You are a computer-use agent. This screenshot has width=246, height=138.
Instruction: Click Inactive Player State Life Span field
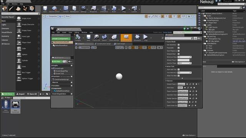pyautogui.click(x=184, y=63)
